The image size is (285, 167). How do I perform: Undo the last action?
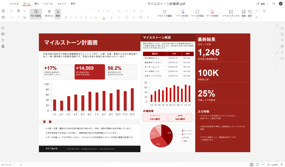click(x=11, y=17)
